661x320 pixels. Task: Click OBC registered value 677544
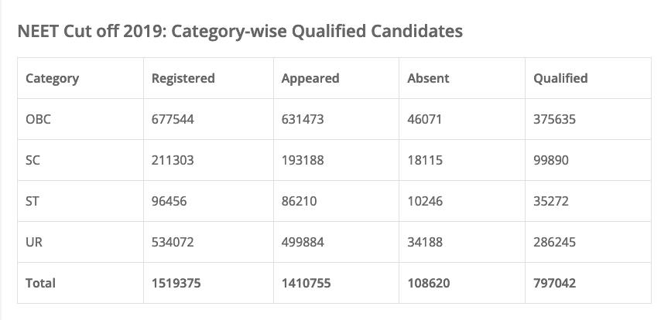pyautogui.click(x=173, y=119)
